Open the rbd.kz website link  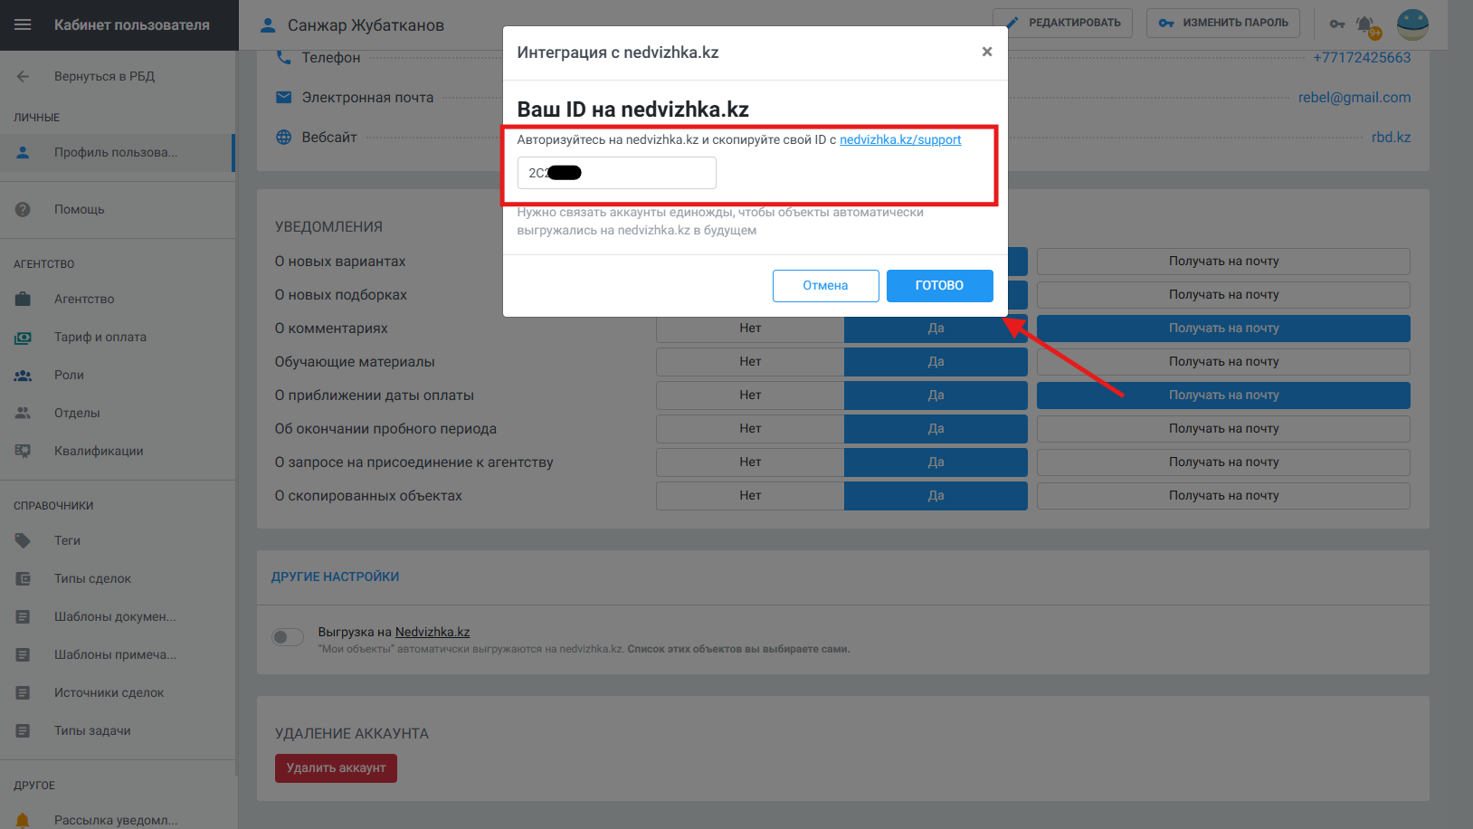coord(1391,137)
